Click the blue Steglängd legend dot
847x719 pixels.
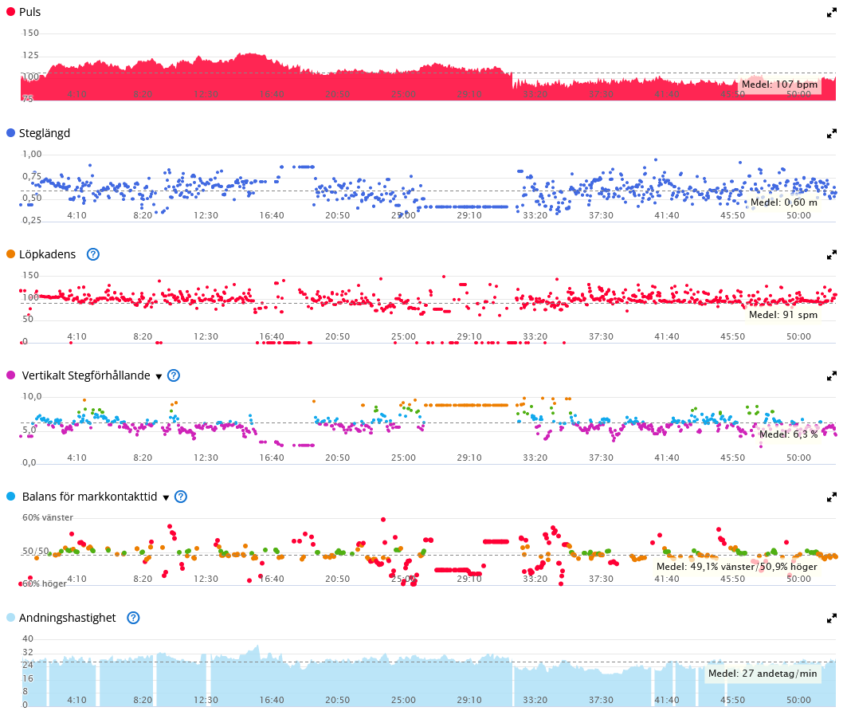click(x=10, y=133)
